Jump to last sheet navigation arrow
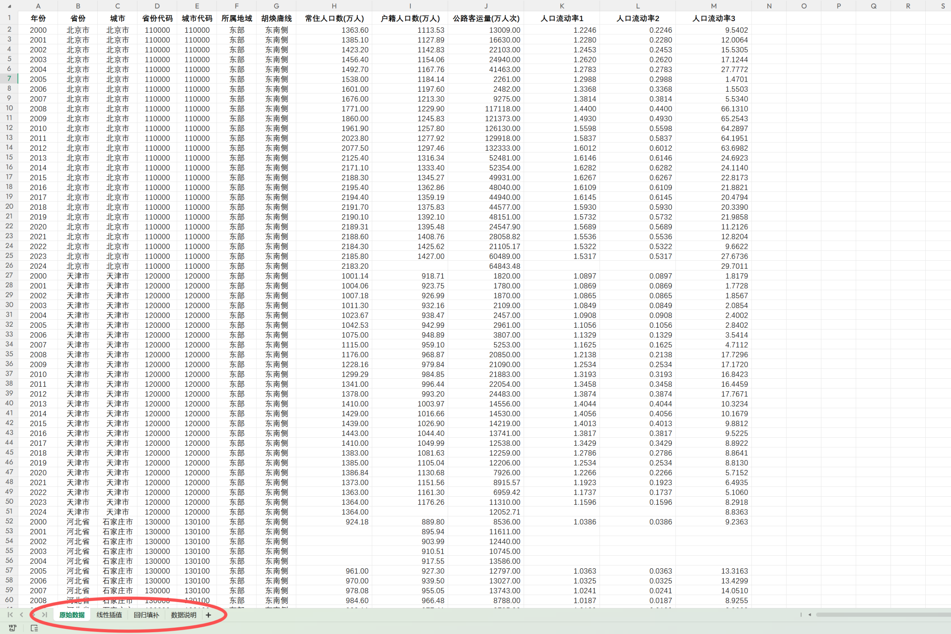The height and width of the screenshot is (634, 951). [x=45, y=615]
